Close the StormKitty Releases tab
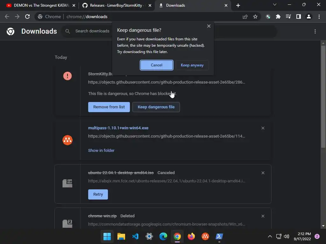 (x=150, y=5)
